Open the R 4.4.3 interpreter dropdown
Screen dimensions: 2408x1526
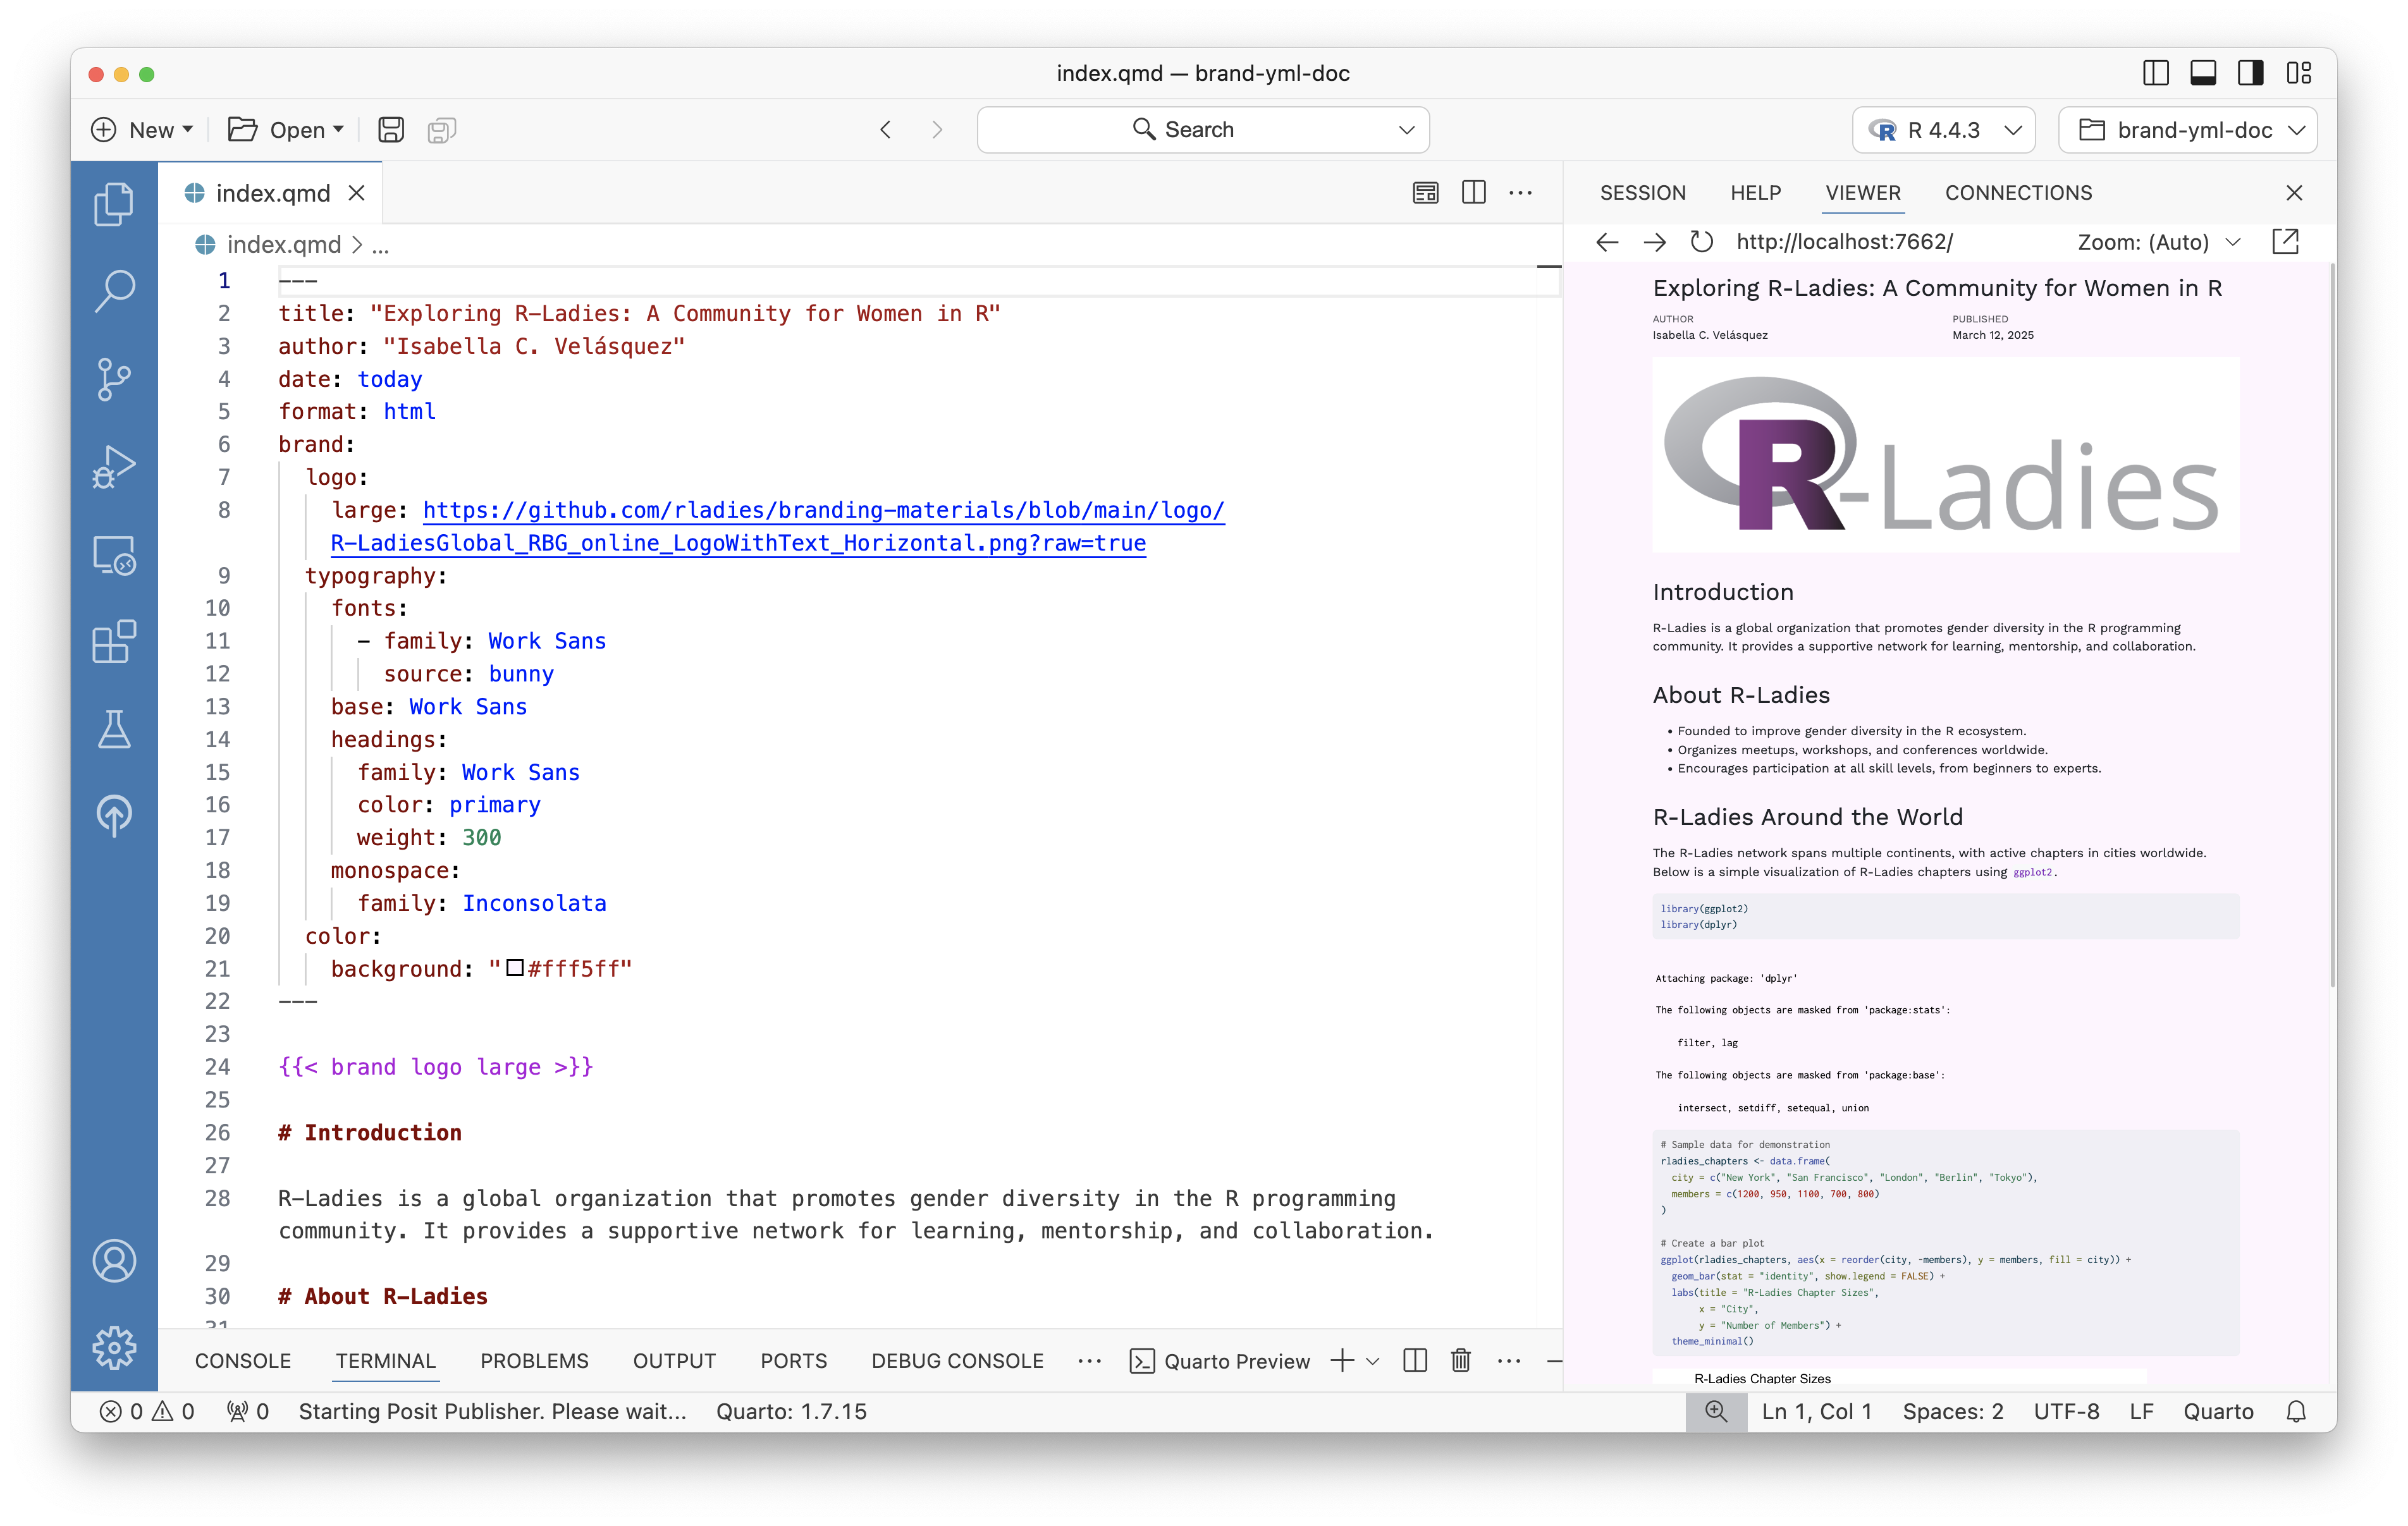click(1943, 130)
